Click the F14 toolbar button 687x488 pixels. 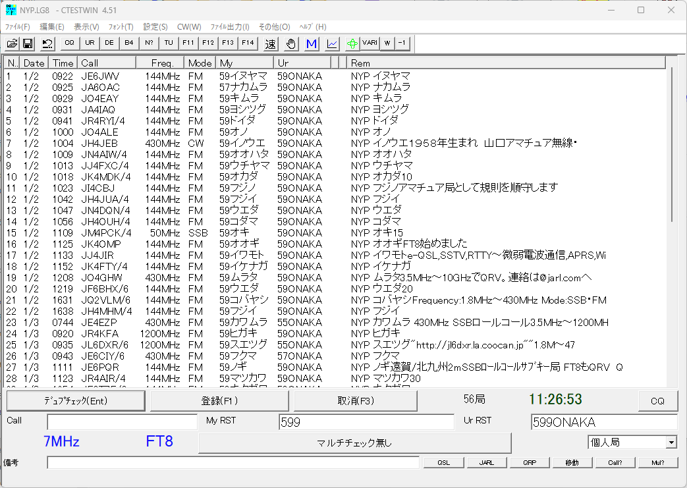(x=248, y=43)
